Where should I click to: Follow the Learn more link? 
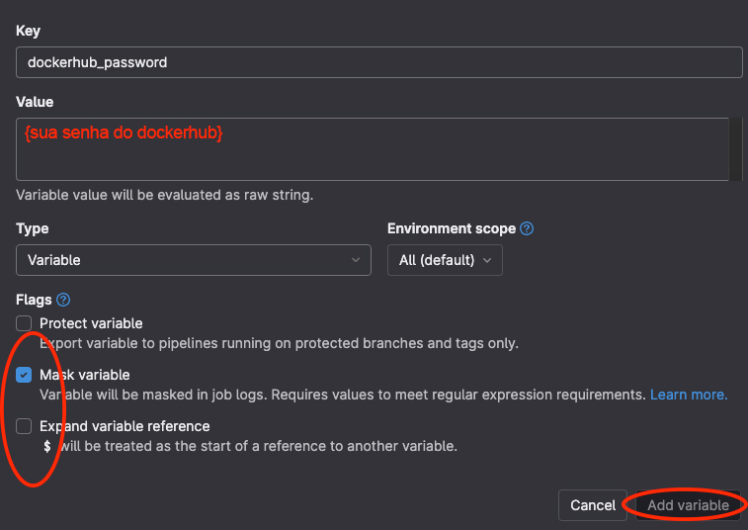coord(688,395)
